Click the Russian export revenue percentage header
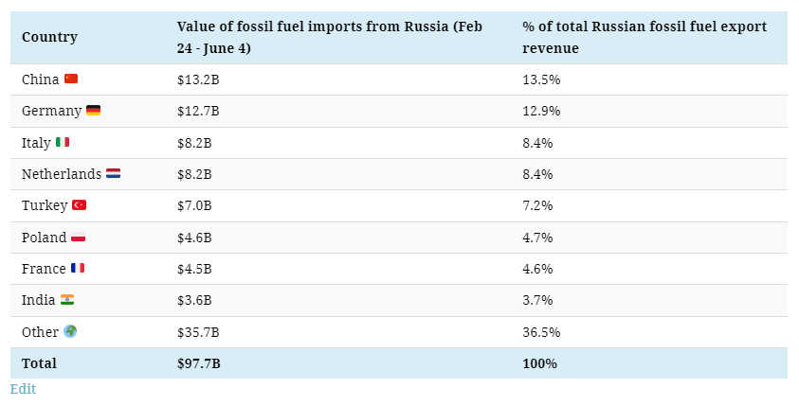The image size is (799, 406). pyautogui.click(x=644, y=38)
